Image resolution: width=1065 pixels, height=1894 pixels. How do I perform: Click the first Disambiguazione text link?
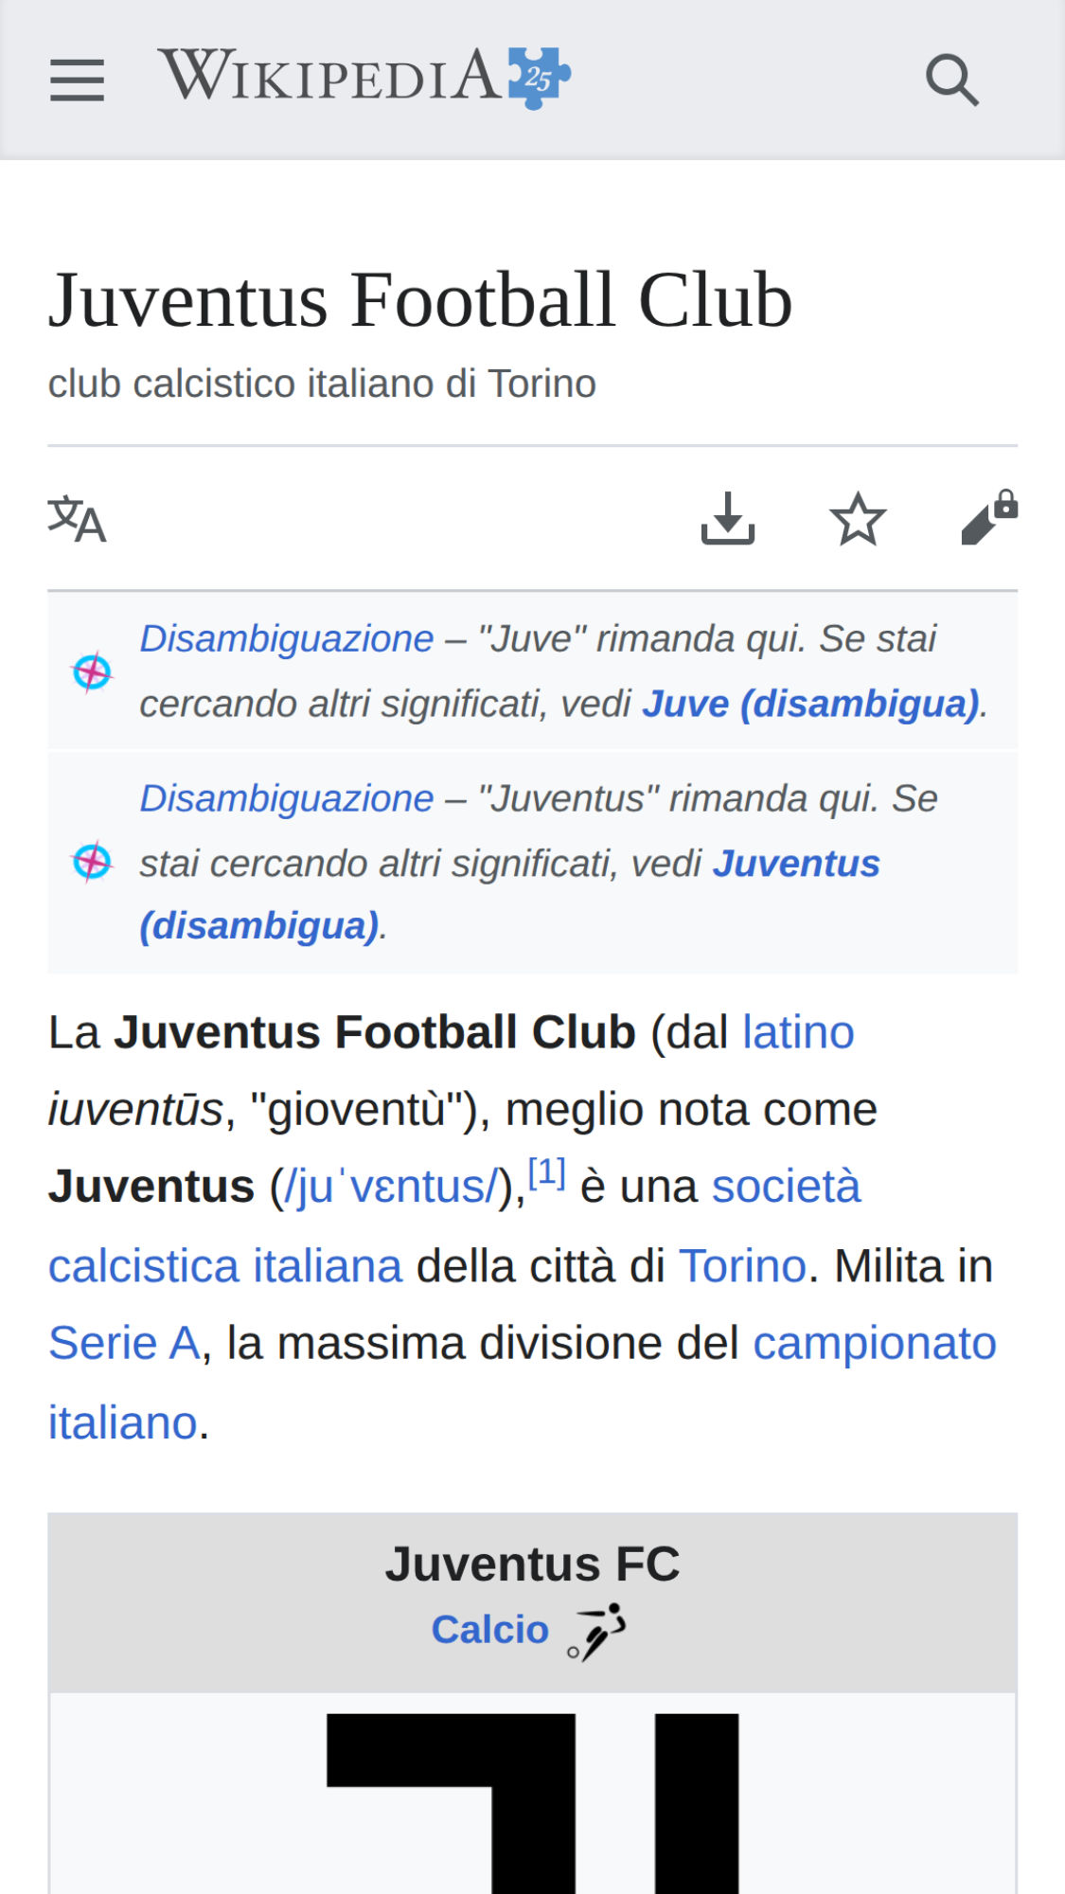pyautogui.click(x=286, y=637)
